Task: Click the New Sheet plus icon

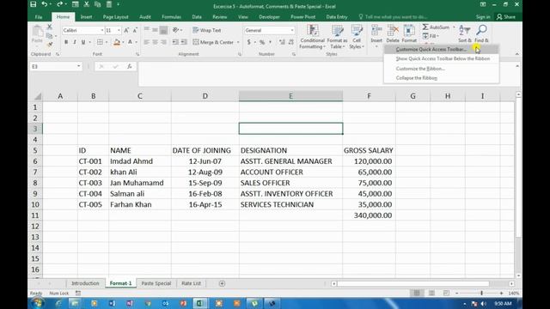Action: point(222,283)
